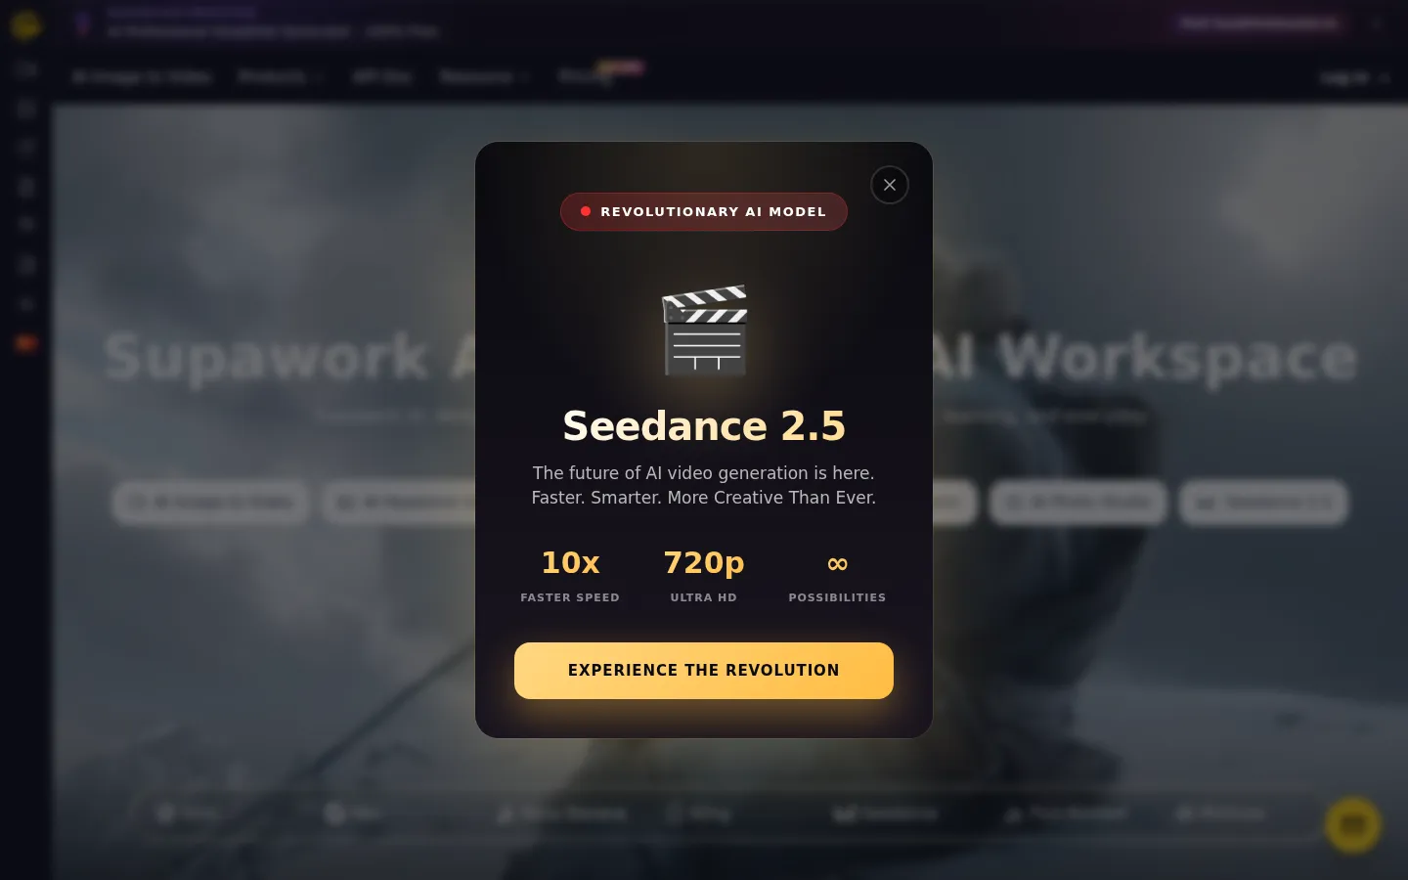Click the "ULTRA HD" label
1408x880 pixels.
704,597
